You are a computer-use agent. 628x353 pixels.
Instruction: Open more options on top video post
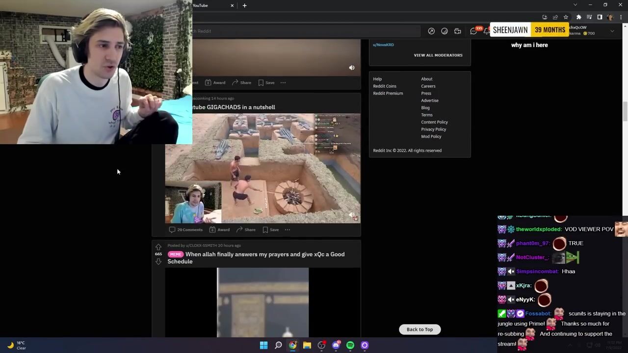[x=283, y=82]
